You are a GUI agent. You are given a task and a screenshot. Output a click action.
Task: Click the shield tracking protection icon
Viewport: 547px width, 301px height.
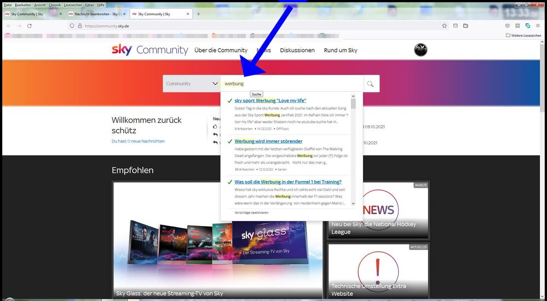pyautogui.click(x=72, y=26)
